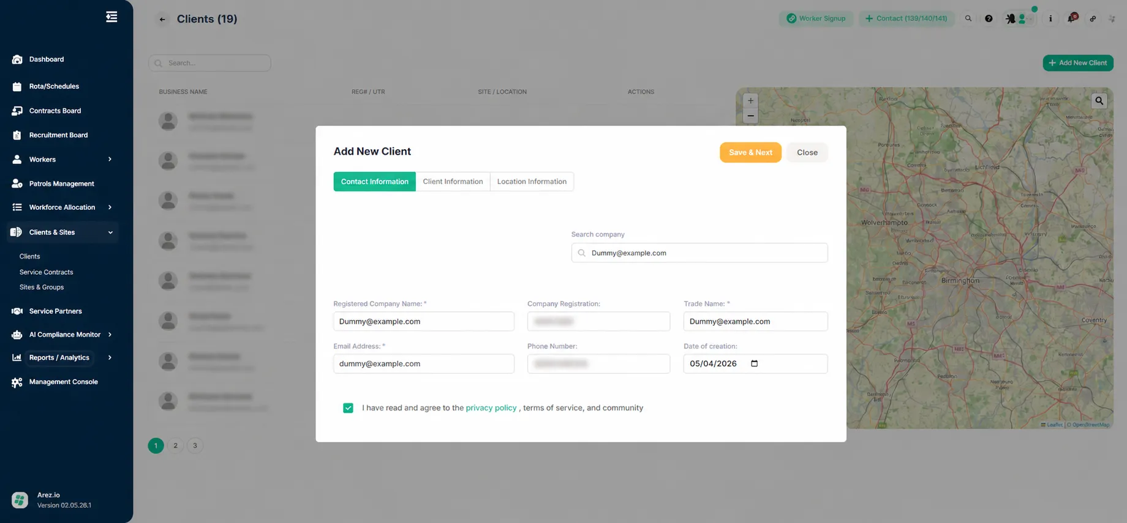Click the link chain icon in top bar
The height and width of the screenshot is (523, 1127).
click(1093, 18)
